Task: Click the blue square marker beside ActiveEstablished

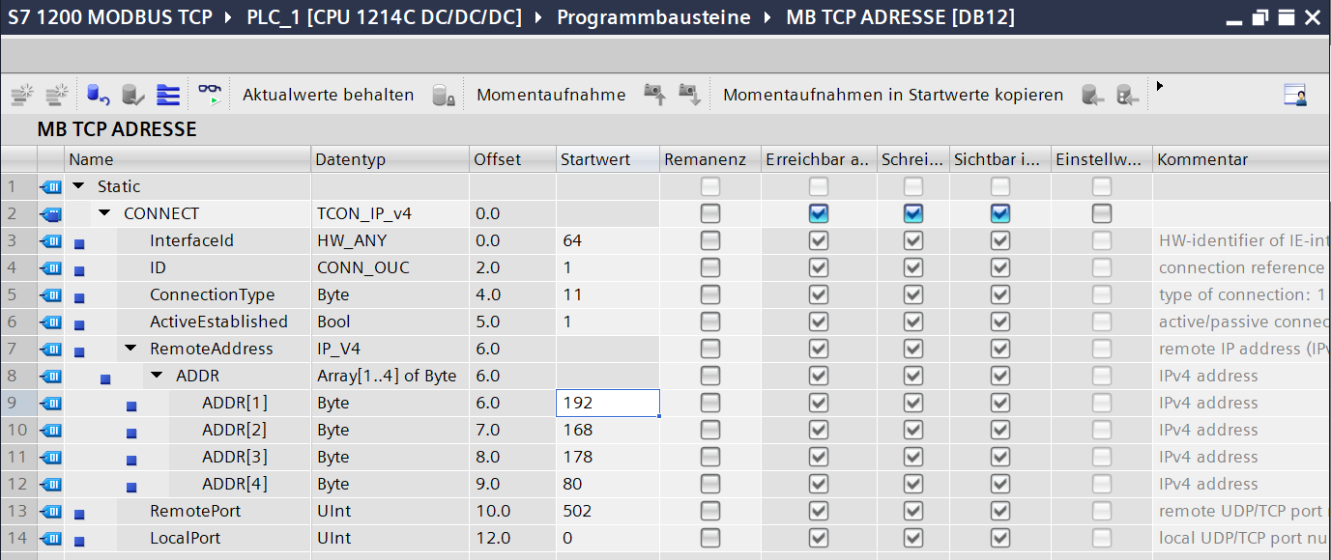Action: (x=79, y=325)
